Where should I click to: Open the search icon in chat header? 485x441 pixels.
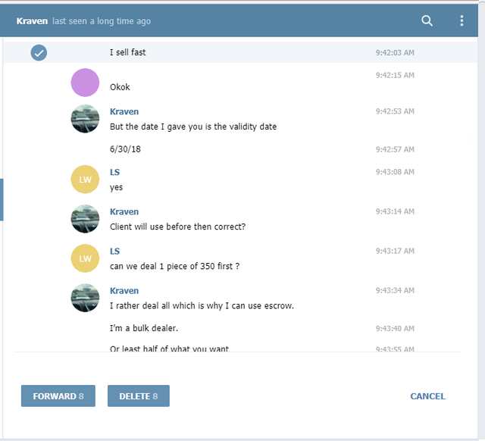point(427,20)
